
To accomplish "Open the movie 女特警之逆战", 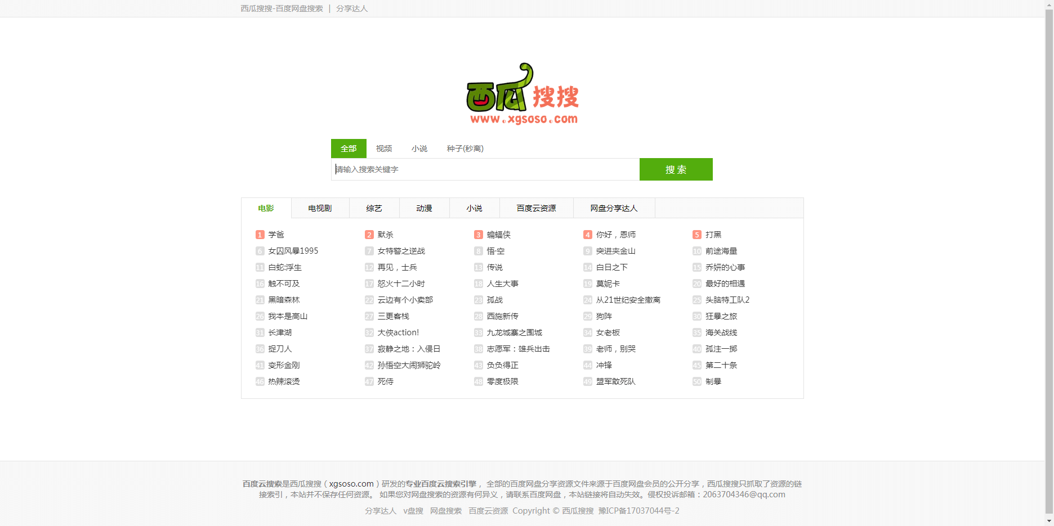I will (401, 251).
